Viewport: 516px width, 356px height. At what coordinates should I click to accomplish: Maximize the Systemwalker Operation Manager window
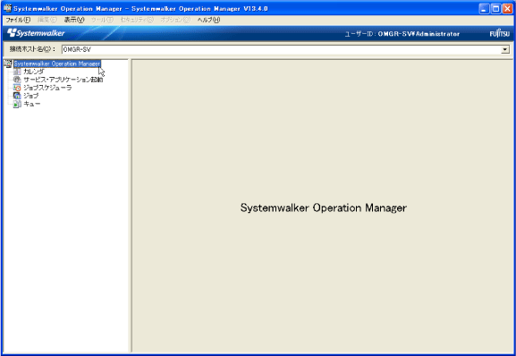click(495, 9)
